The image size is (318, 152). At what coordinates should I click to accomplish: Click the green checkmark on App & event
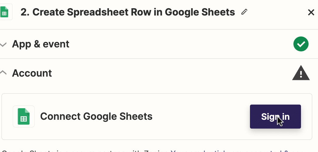(x=301, y=44)
